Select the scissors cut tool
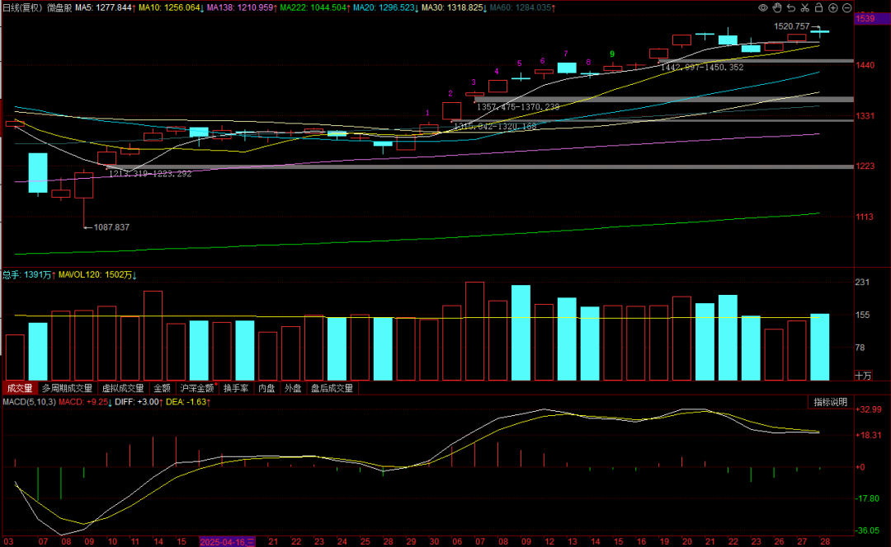This screenshot has width=891, height=547. click(804, 8)
